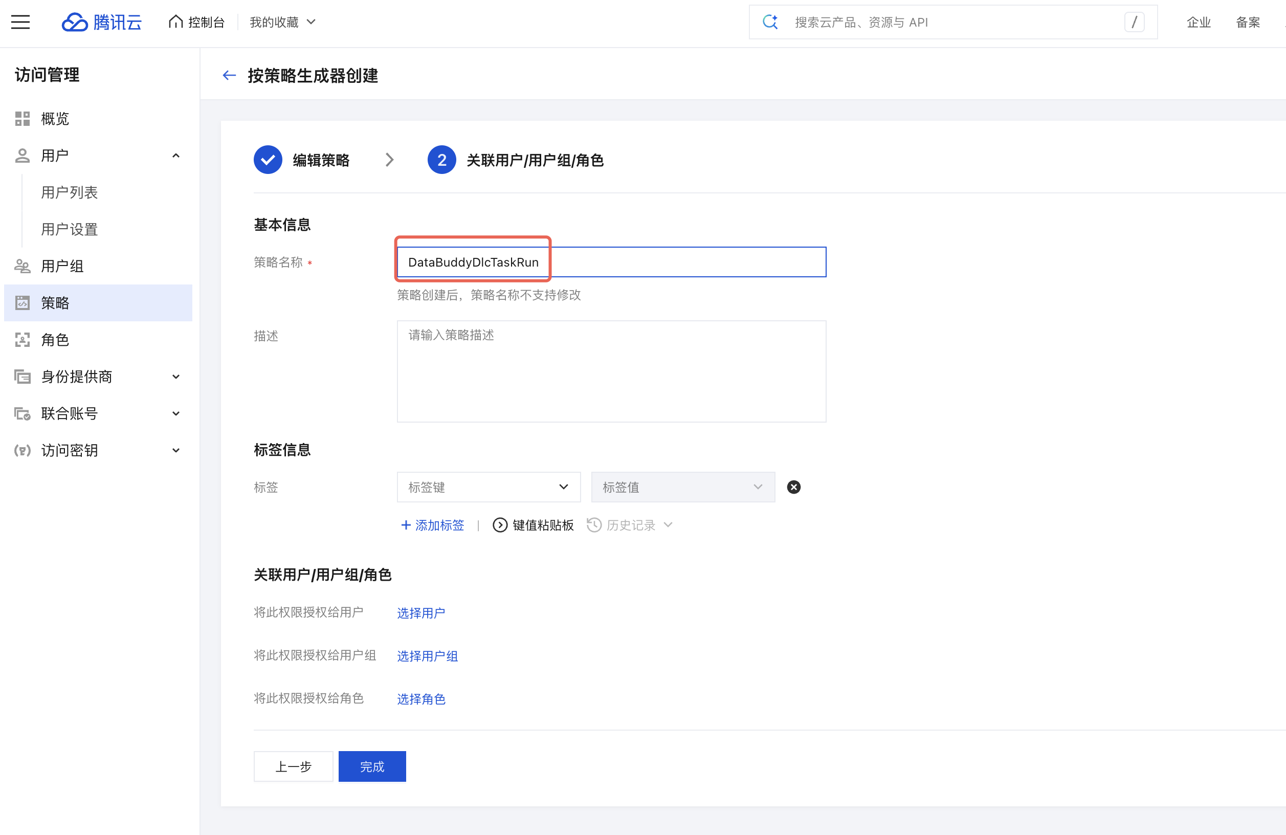Open the 标签值 dropdown
Image resolution: width=1286 pixels, height=835 pixels.
pos(683,487)
